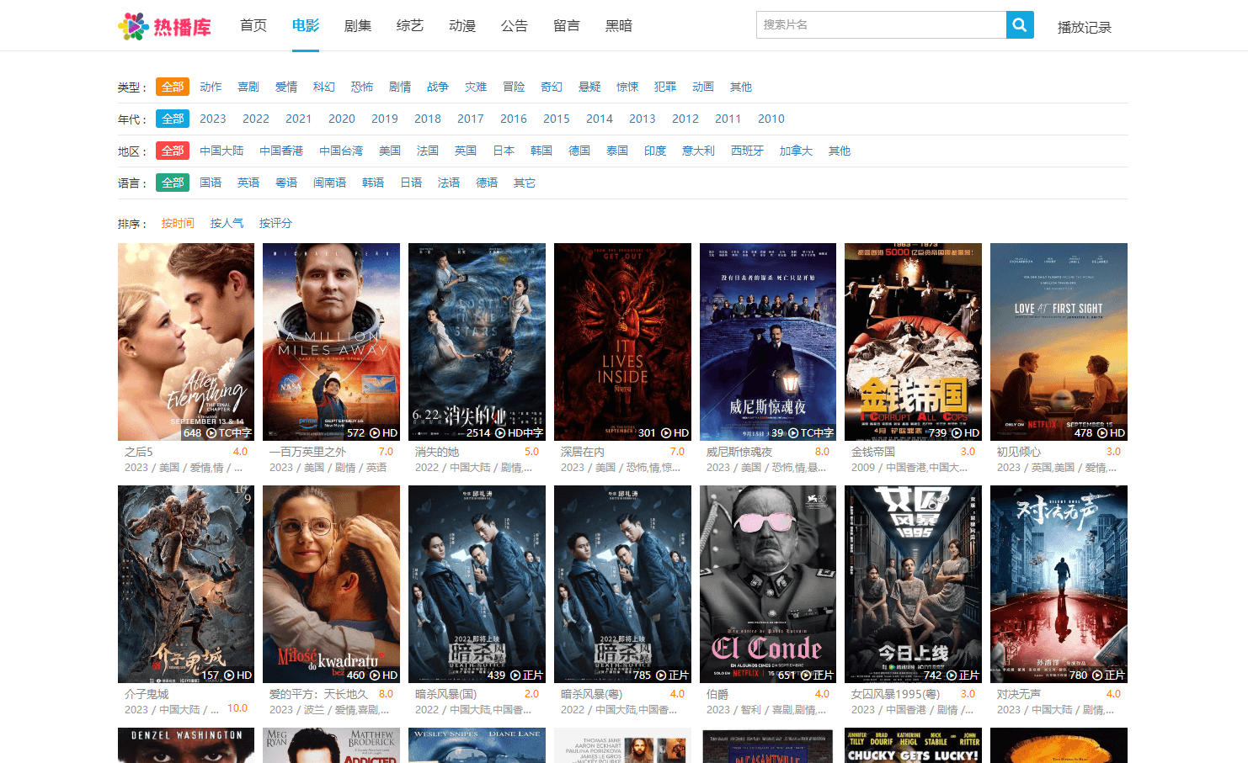1248x763 pixels.
Task: Open the 初见倾心 poster
Action: point(1059,342)
